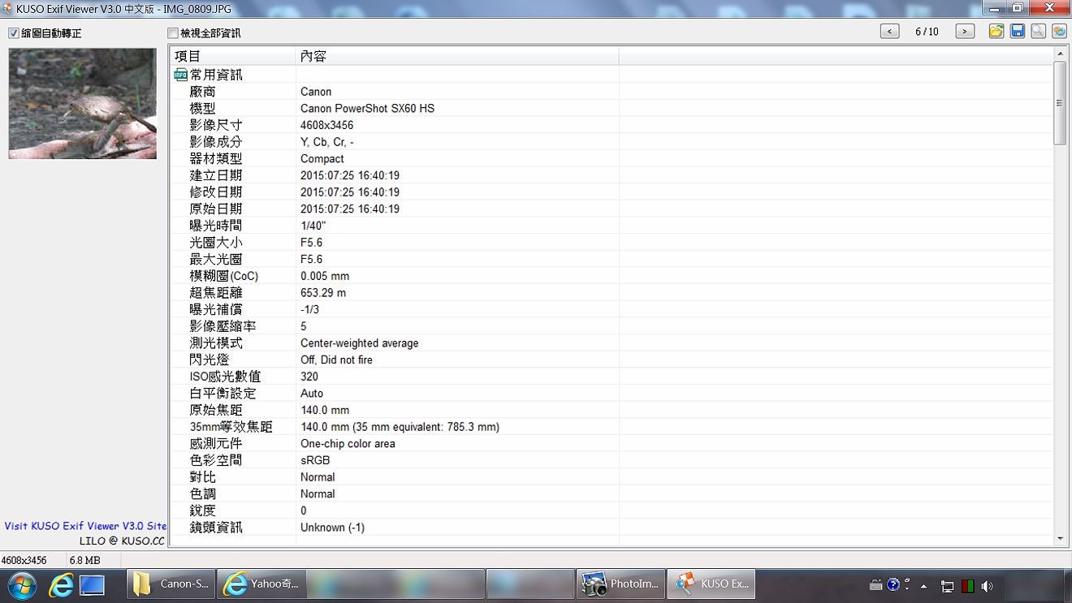1072x603 pixels.
Task: Select the 廠商 row showing Canon
Action: click(611, 92)
